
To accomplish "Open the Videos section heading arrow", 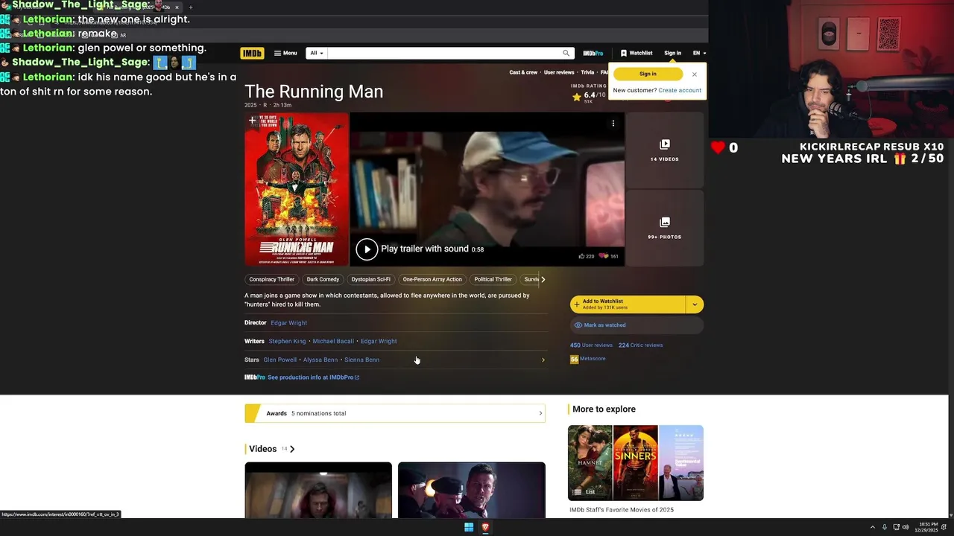I will coord(292,449).
